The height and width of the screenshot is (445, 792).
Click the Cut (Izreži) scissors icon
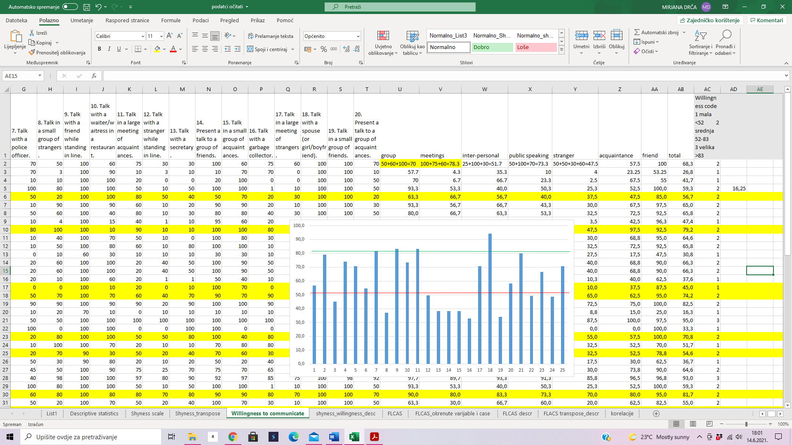coord(32,33)
